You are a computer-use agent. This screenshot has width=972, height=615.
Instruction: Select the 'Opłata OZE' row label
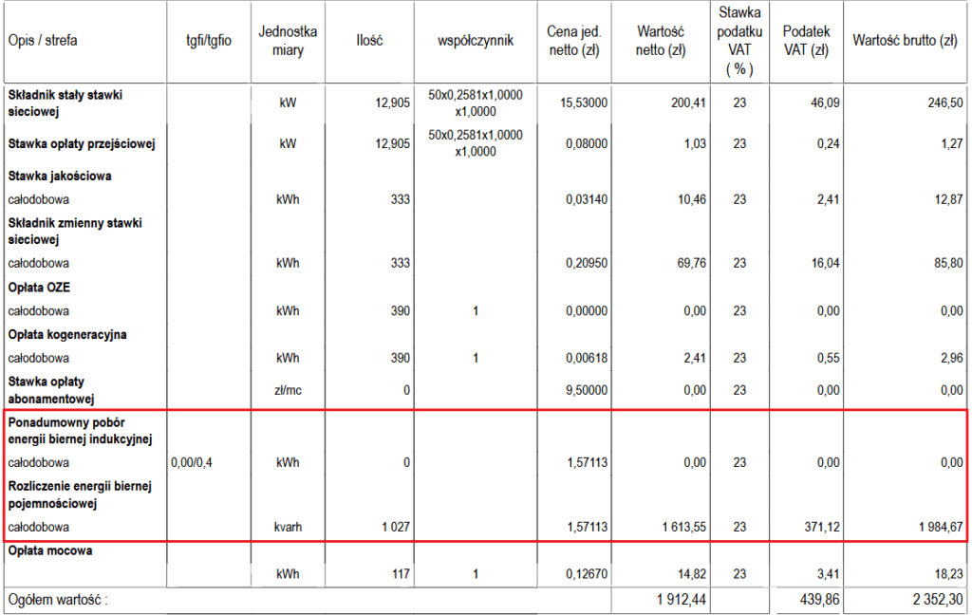[37, 288]
